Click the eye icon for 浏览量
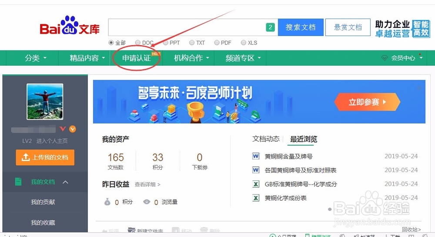The image size is (435, 237). tap(147, 202)
